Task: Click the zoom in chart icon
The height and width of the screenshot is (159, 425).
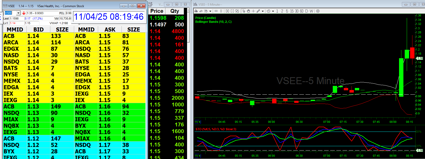Action: coord(227,11)
